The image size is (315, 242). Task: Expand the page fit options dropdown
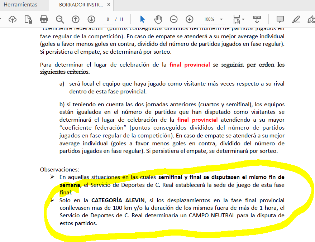[243, 19]
